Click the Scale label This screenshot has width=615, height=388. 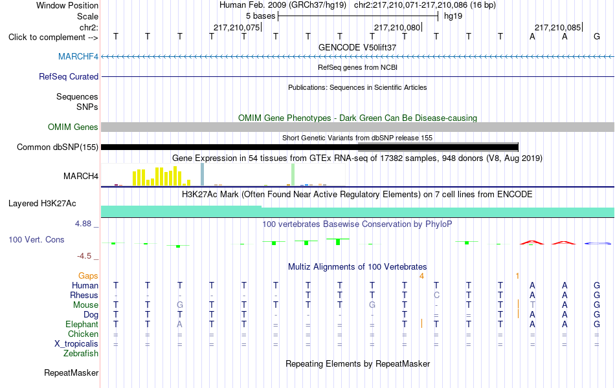(87, 16)
